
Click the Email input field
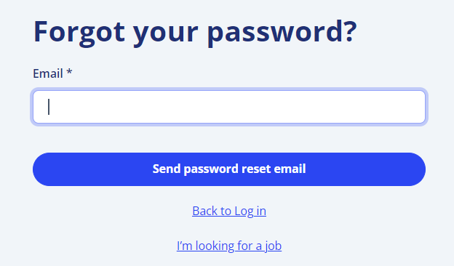pyautogui.click(x=229, y=107)
